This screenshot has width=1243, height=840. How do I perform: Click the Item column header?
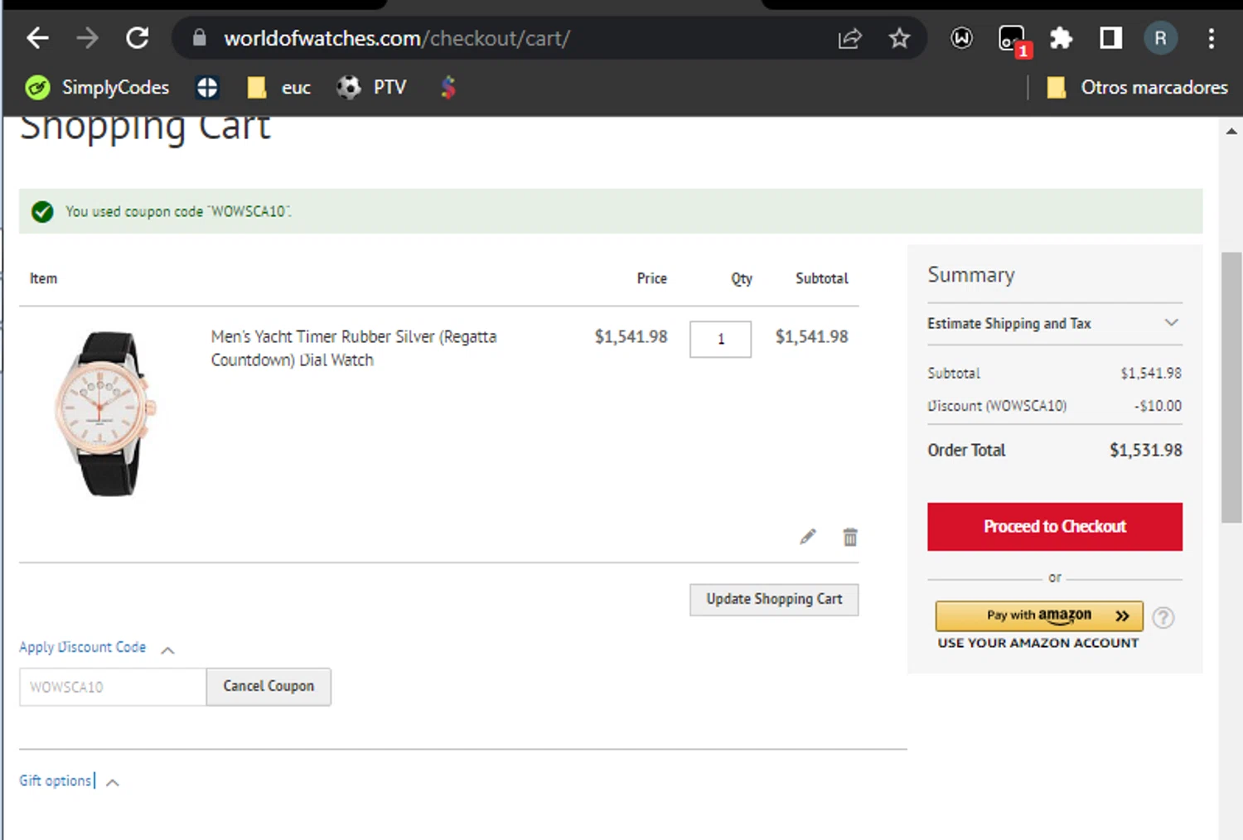click(x=43, y=278)
